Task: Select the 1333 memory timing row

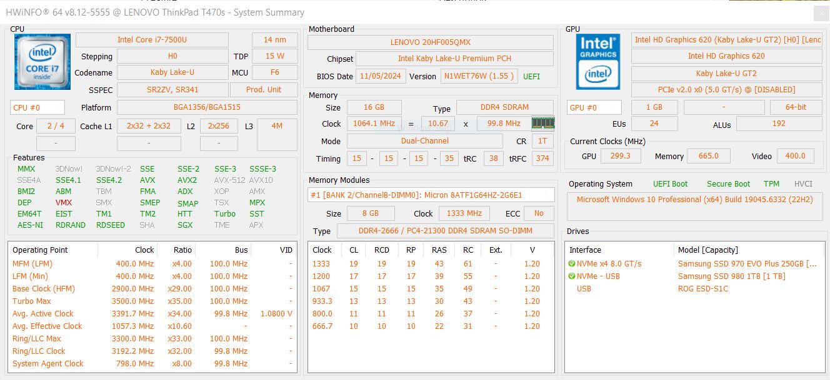Action: (430, 264)
